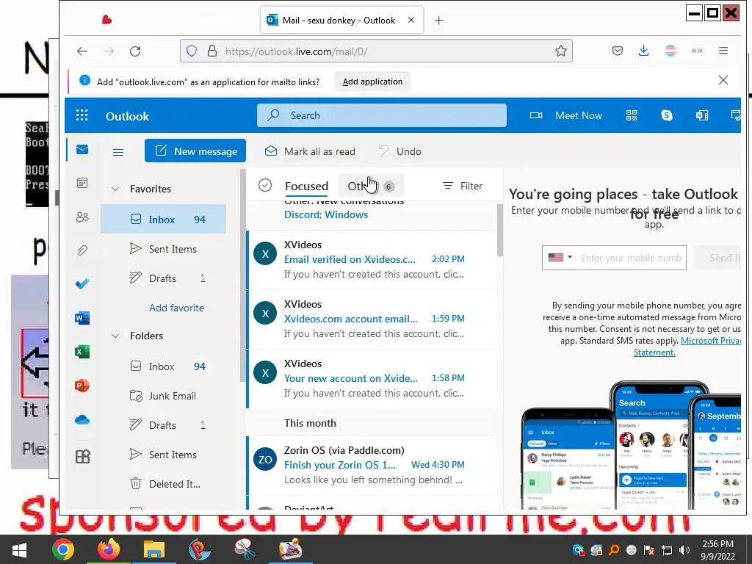Launch Chrome from the taskbar
The width and height of the screenshot is (752, 564).
tap(63, 549)
